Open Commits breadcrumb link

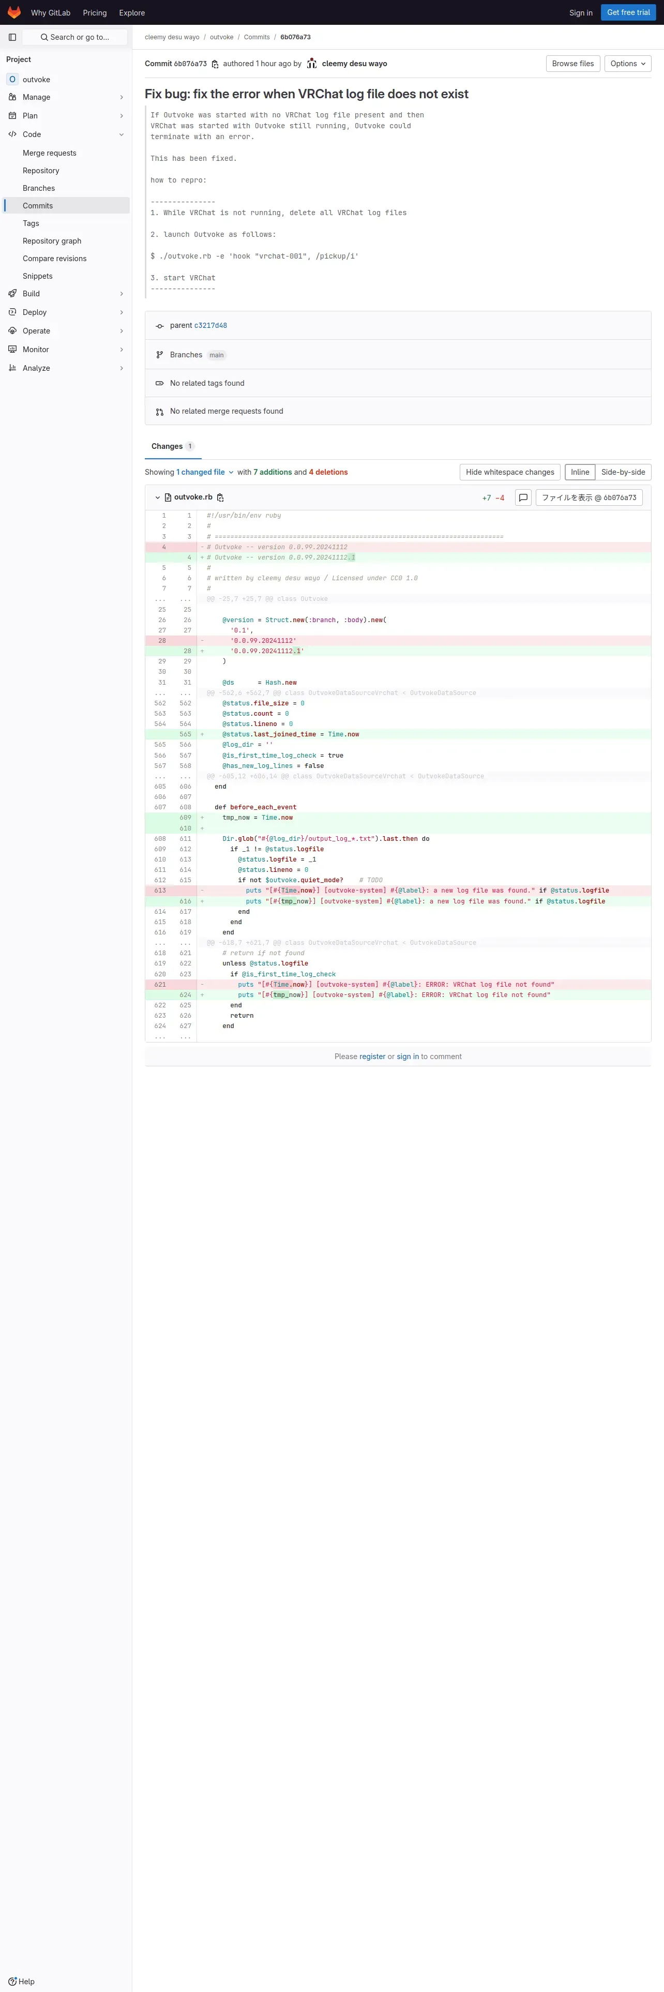point(256,37)
